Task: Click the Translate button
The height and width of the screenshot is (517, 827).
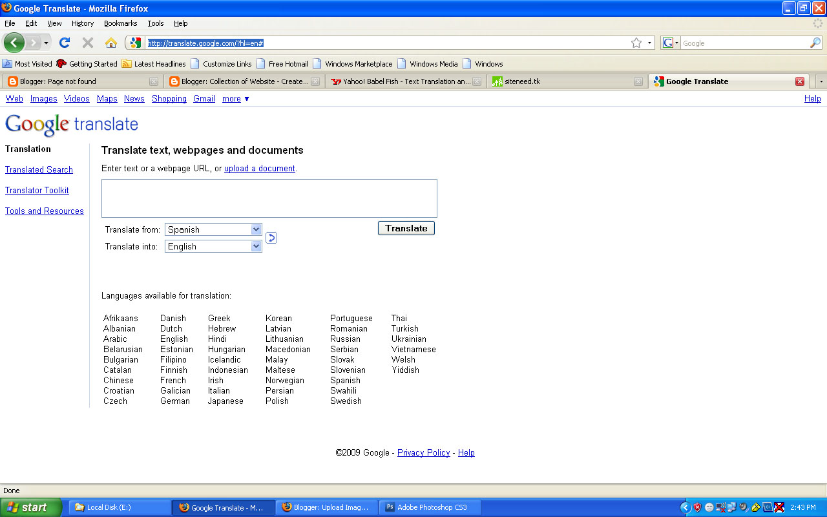Action: coord(406,228)
